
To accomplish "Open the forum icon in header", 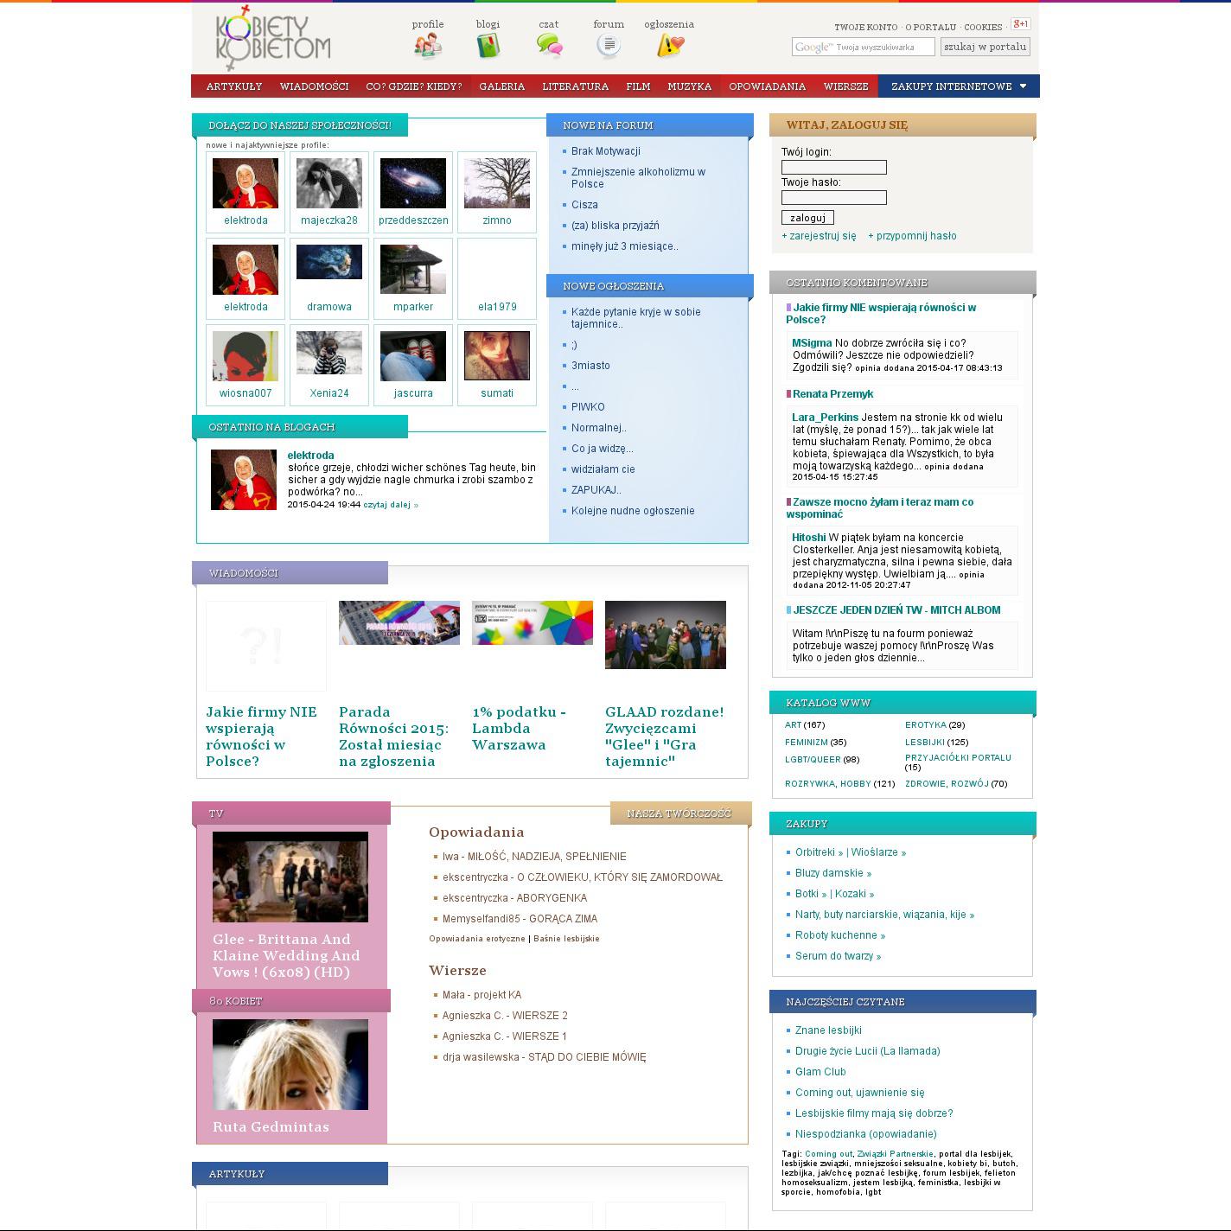I will (609, 46).
